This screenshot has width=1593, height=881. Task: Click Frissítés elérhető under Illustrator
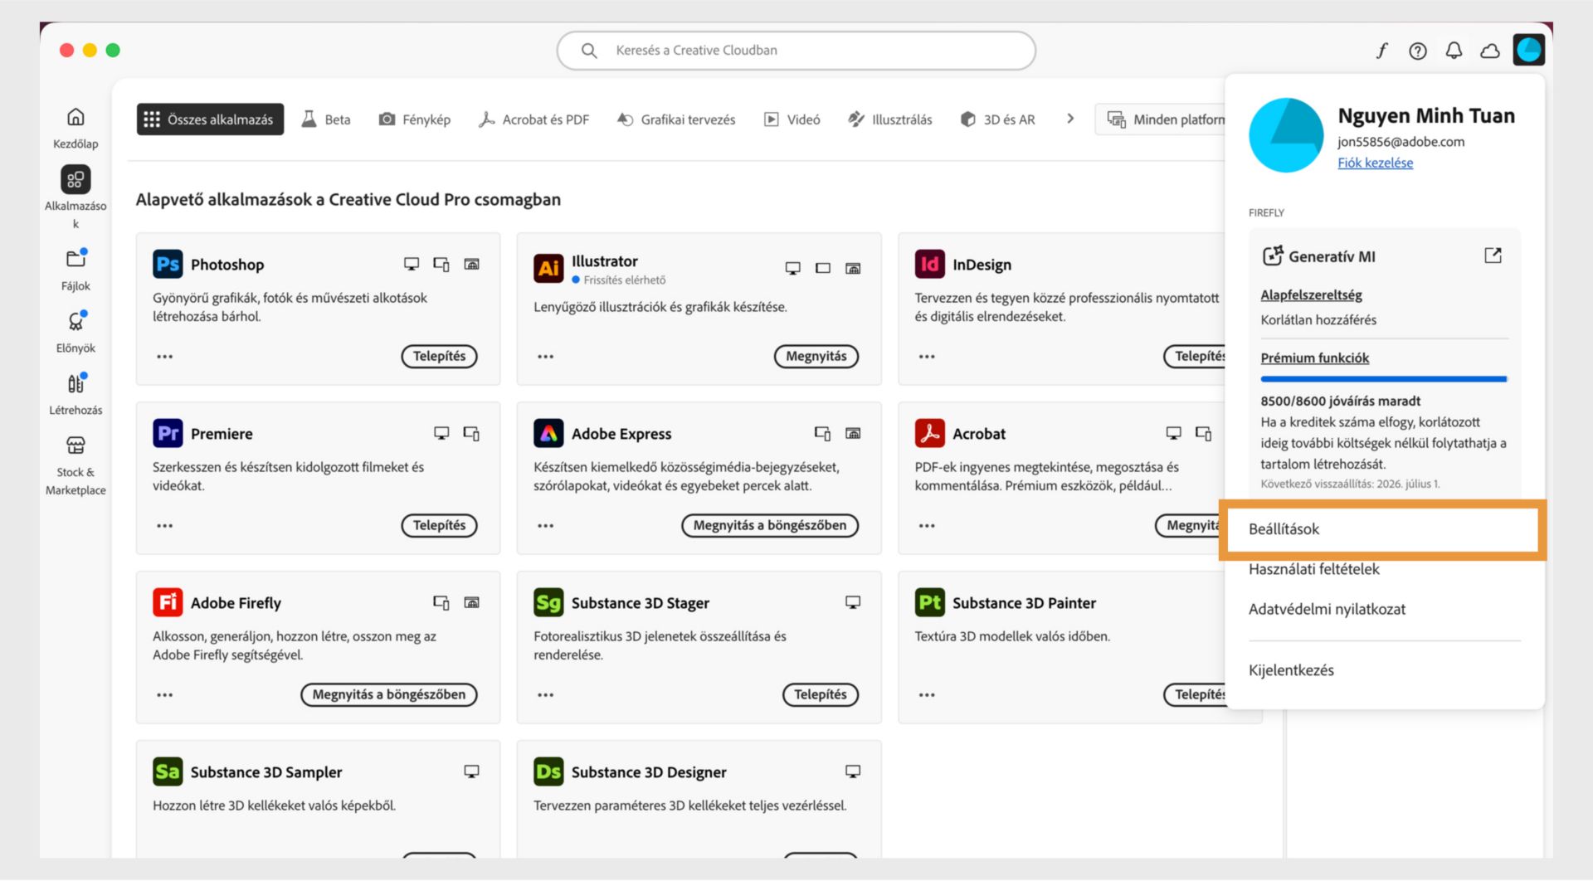tap(619, 280)
